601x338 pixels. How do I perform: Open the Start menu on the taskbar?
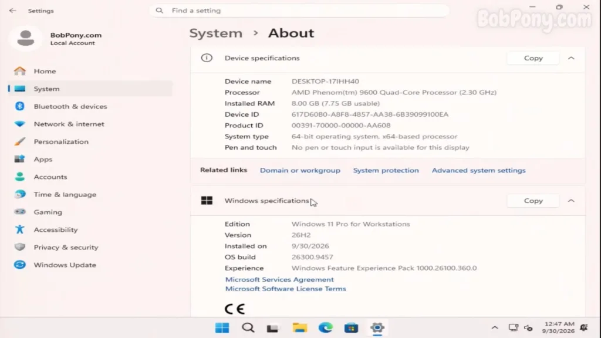(222, 328)
